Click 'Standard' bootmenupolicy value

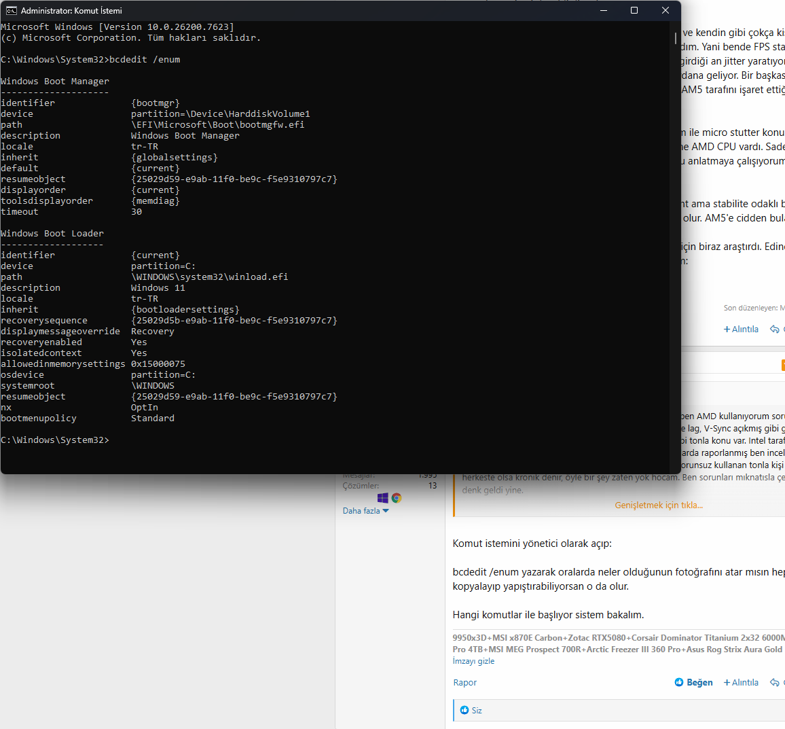coord(153,419)
